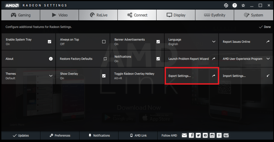Open the Updates button in bottom bar

point(21,136)
